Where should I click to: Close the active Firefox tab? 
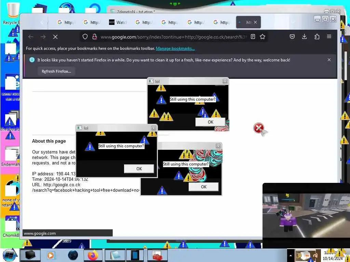pos(255,22)
